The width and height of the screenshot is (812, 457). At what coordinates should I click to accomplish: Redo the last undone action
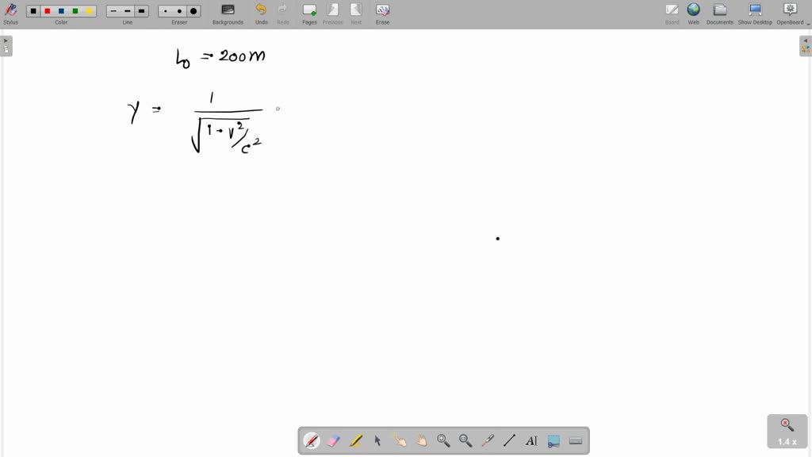click(x=283, y=13)
